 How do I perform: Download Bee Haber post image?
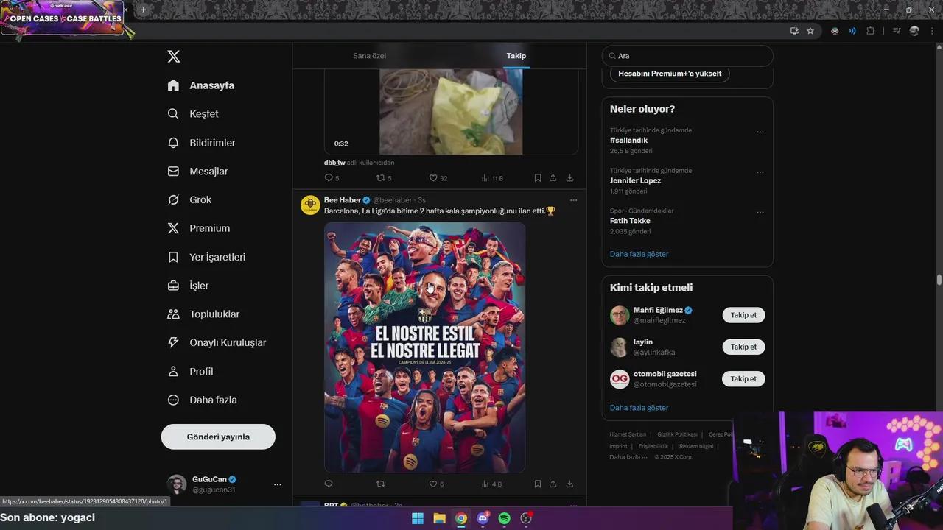point(569,484)
